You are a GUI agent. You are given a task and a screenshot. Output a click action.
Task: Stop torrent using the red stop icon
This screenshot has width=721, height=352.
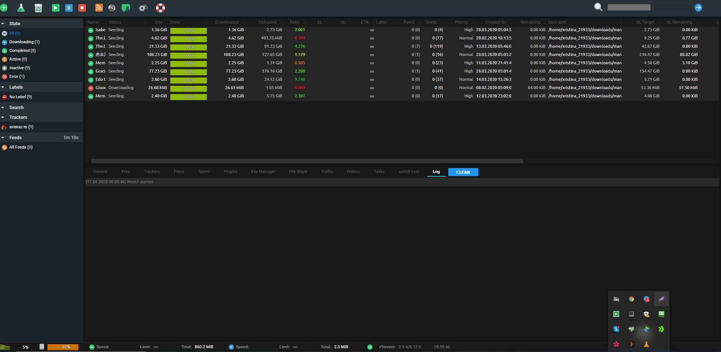click(x=82, y=8)
